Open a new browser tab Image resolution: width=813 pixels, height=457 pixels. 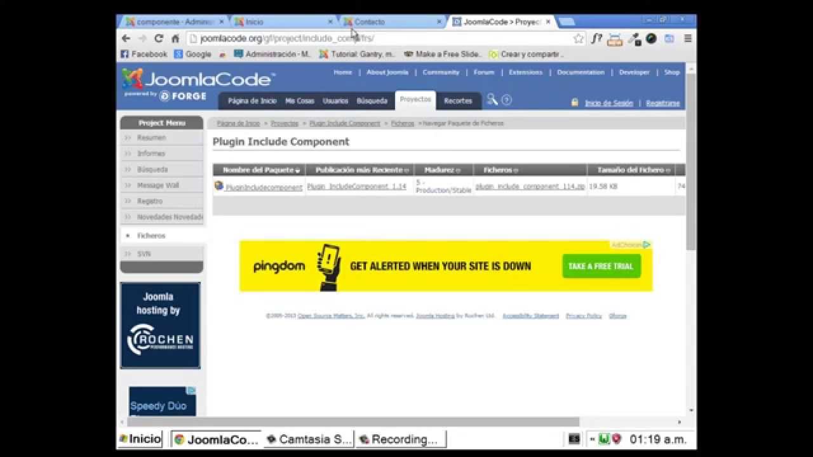567,22
